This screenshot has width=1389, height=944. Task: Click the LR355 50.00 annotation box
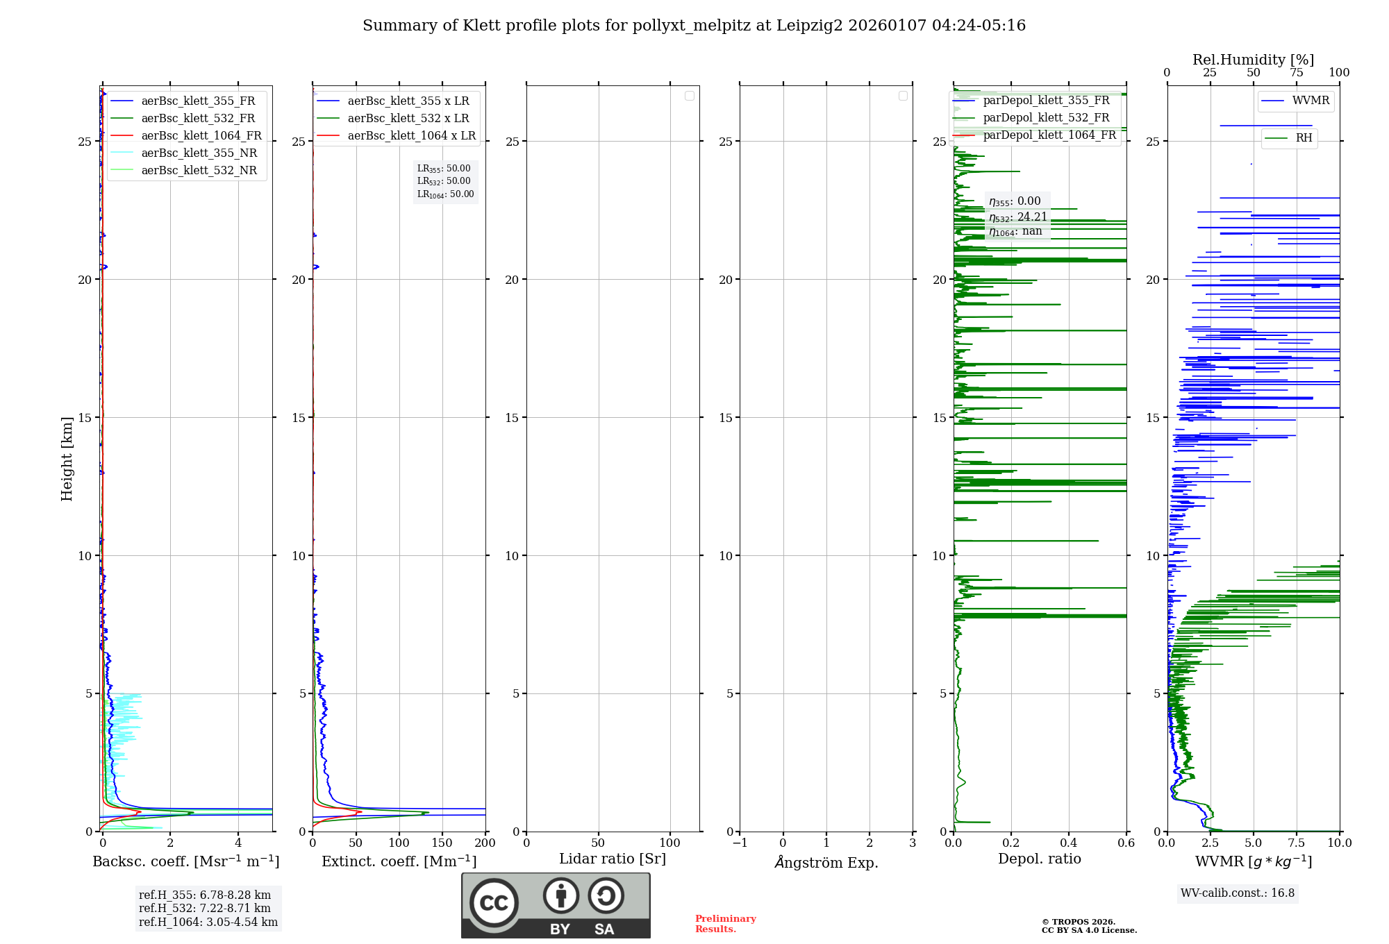tap(444, 169)
